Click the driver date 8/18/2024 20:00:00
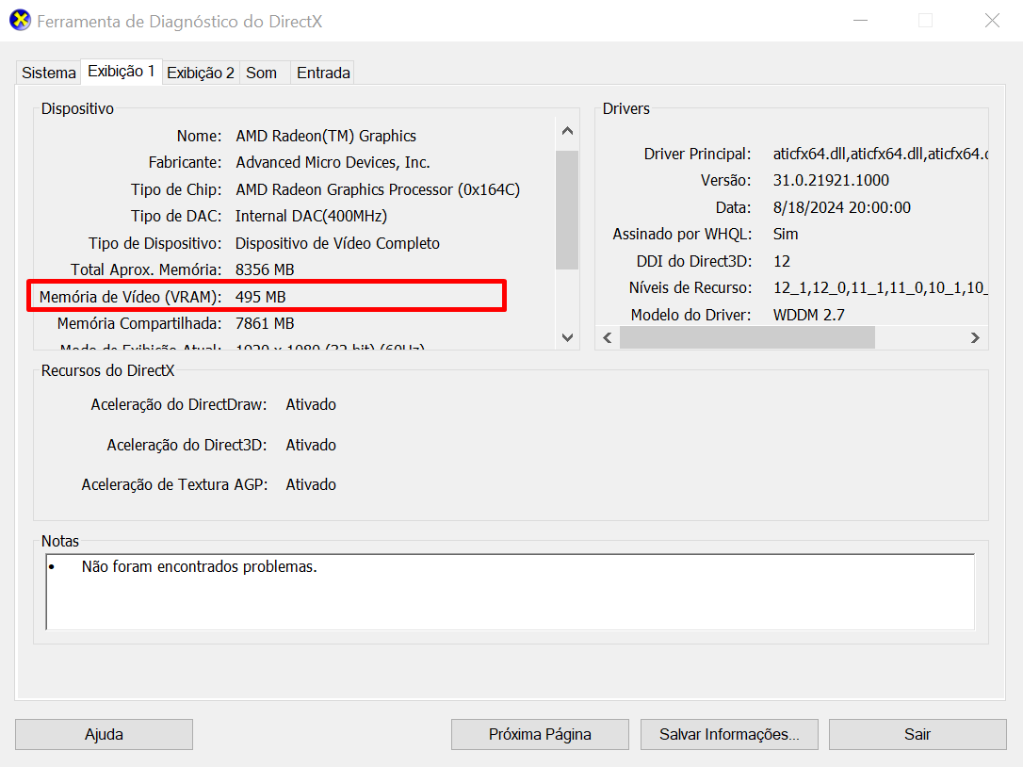Screen dimensions: 1023x767 pyautogui.click(x=841, y=207)
